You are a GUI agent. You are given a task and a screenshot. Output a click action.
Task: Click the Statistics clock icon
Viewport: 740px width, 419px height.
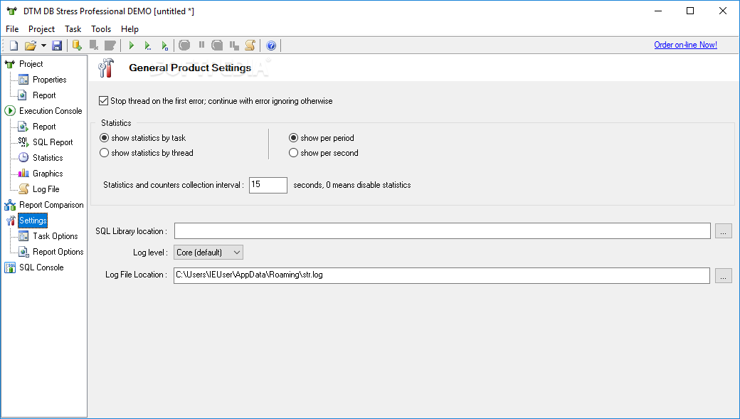23,158
